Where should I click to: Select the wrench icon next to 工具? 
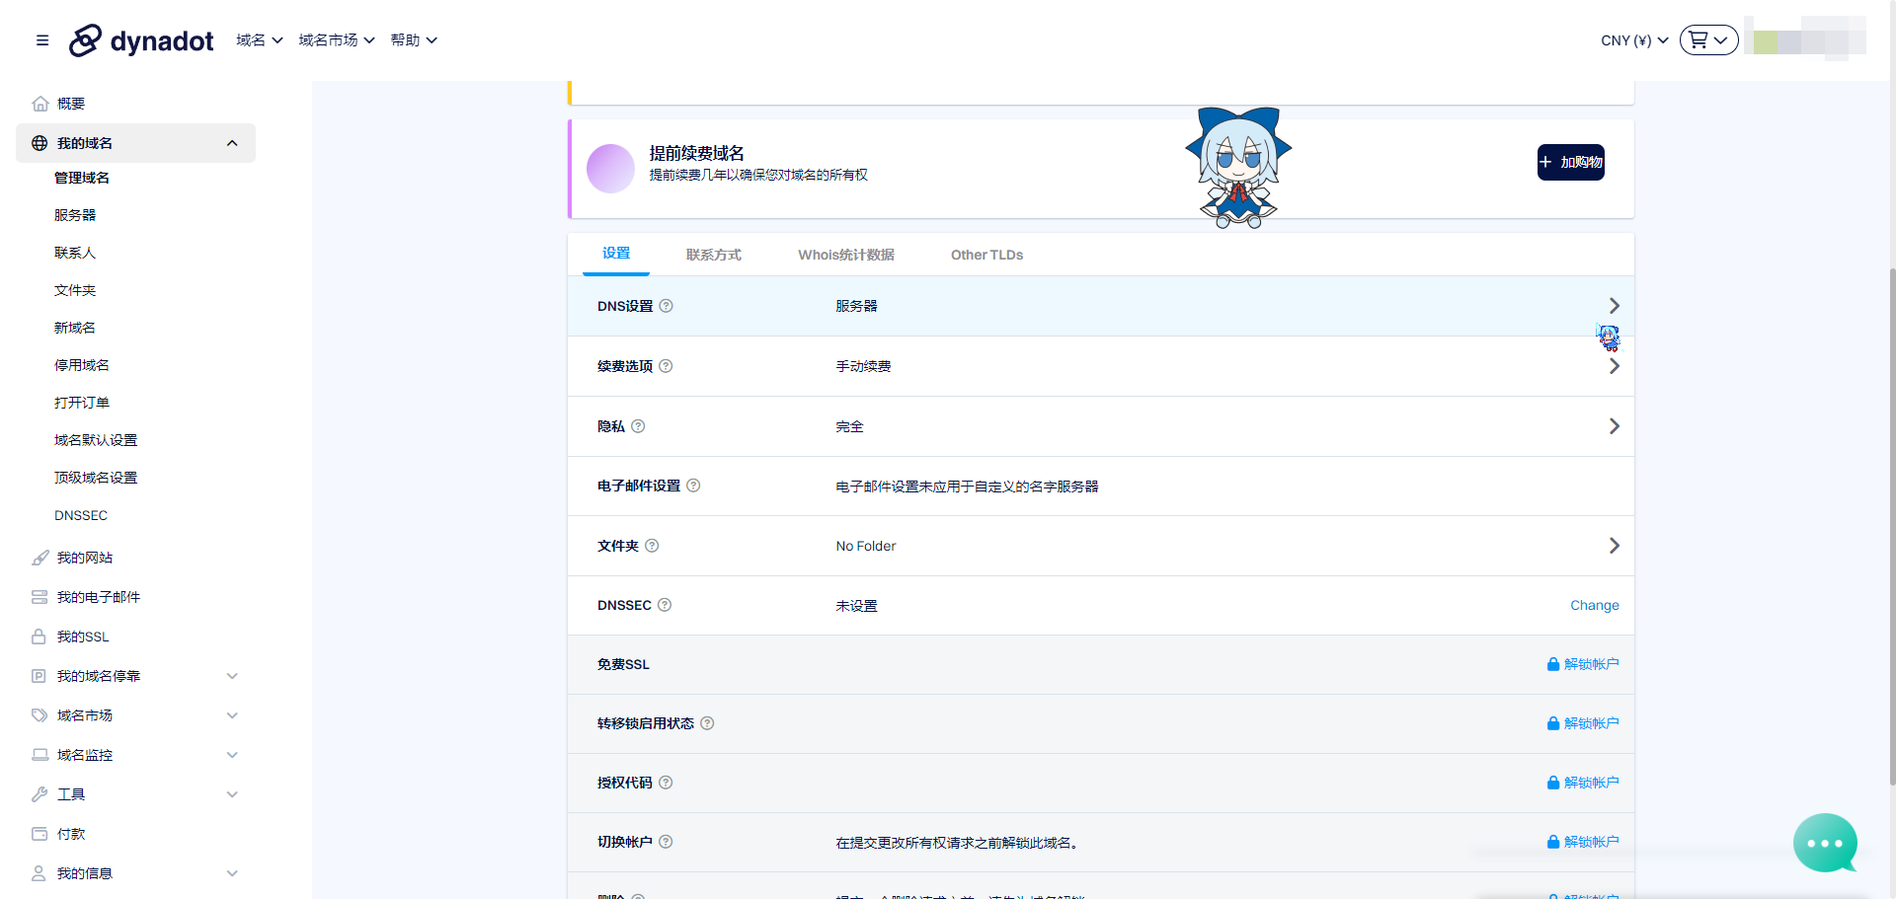[x=39, y=793]
